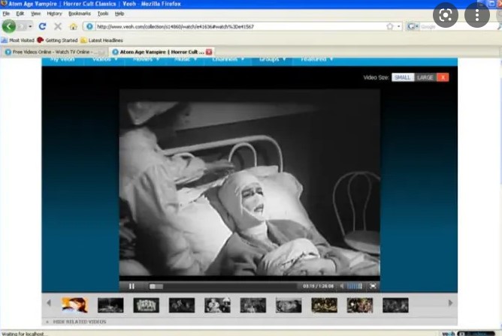Screen dimensions: 502x336
Task: Click the video progress bar handle
Action: pyautogui.click(x=153, y=286)
